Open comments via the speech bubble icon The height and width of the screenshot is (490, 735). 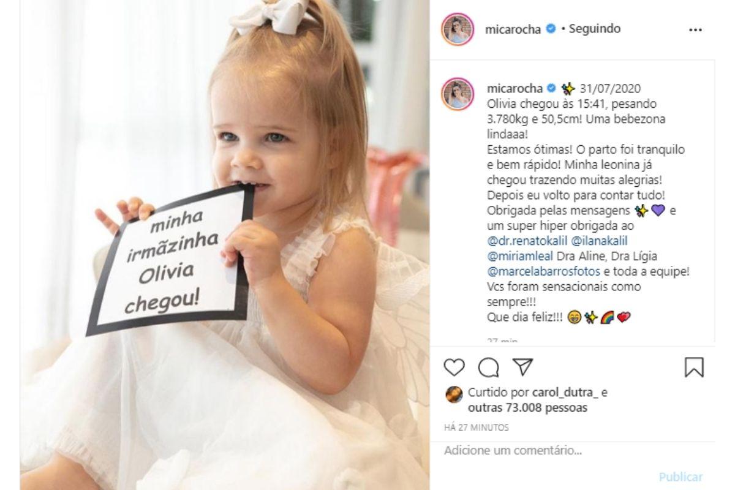(x=488, y=367)
